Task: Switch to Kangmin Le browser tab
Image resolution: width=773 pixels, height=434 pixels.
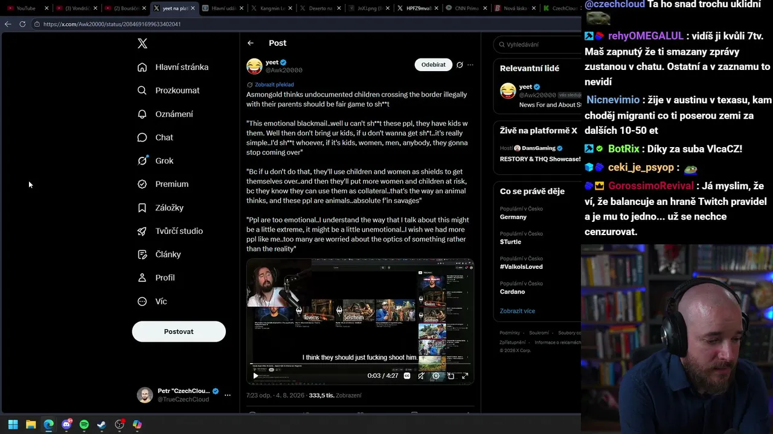Action: (272, 8)
